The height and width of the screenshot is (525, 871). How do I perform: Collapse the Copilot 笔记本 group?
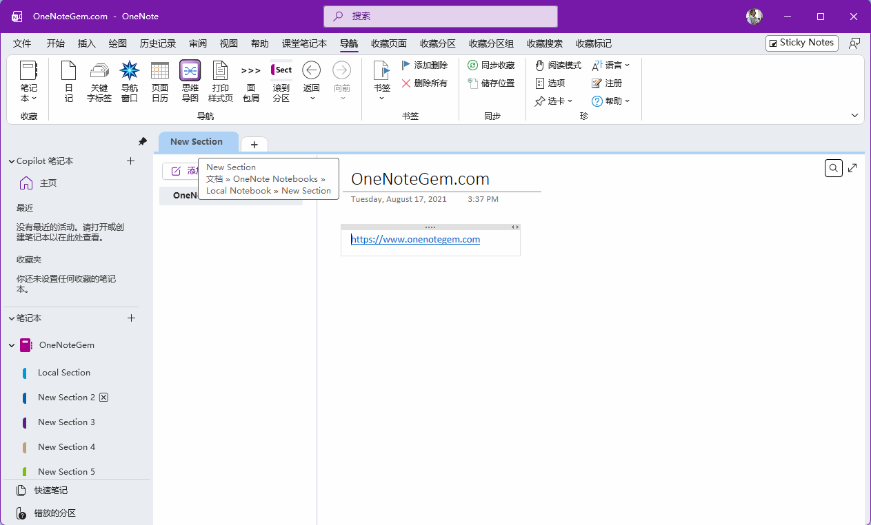[x=11, y=161]
